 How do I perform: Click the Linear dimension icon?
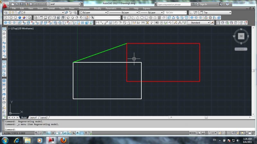(97, 23)
